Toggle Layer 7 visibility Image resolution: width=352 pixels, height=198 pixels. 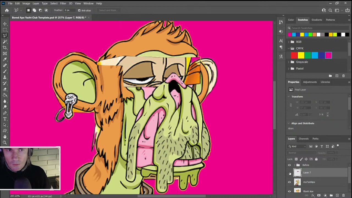tap(289, 173)
